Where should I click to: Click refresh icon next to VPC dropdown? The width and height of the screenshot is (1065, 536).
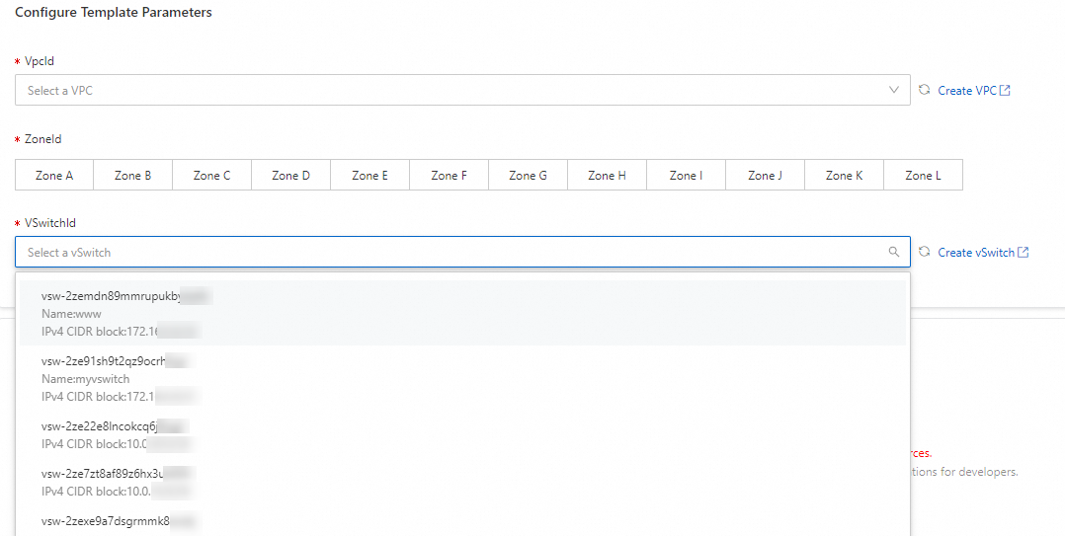pyautogui.click(x=925, y=90)
